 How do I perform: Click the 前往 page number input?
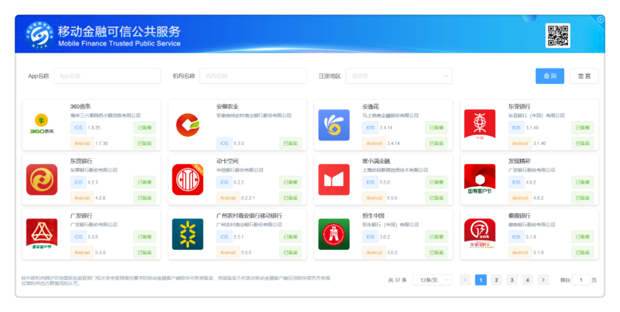point(581,280)
